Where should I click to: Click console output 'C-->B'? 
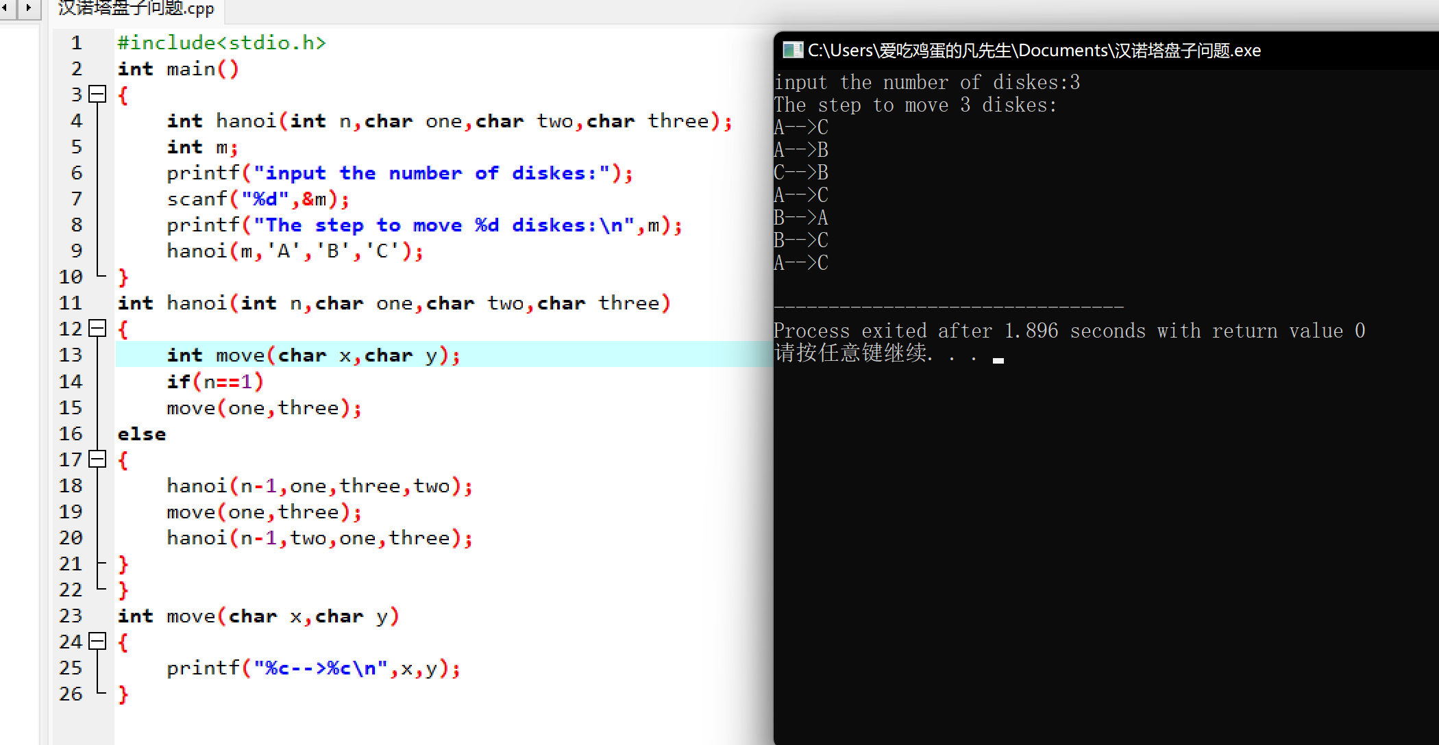(x=801, y=173)
